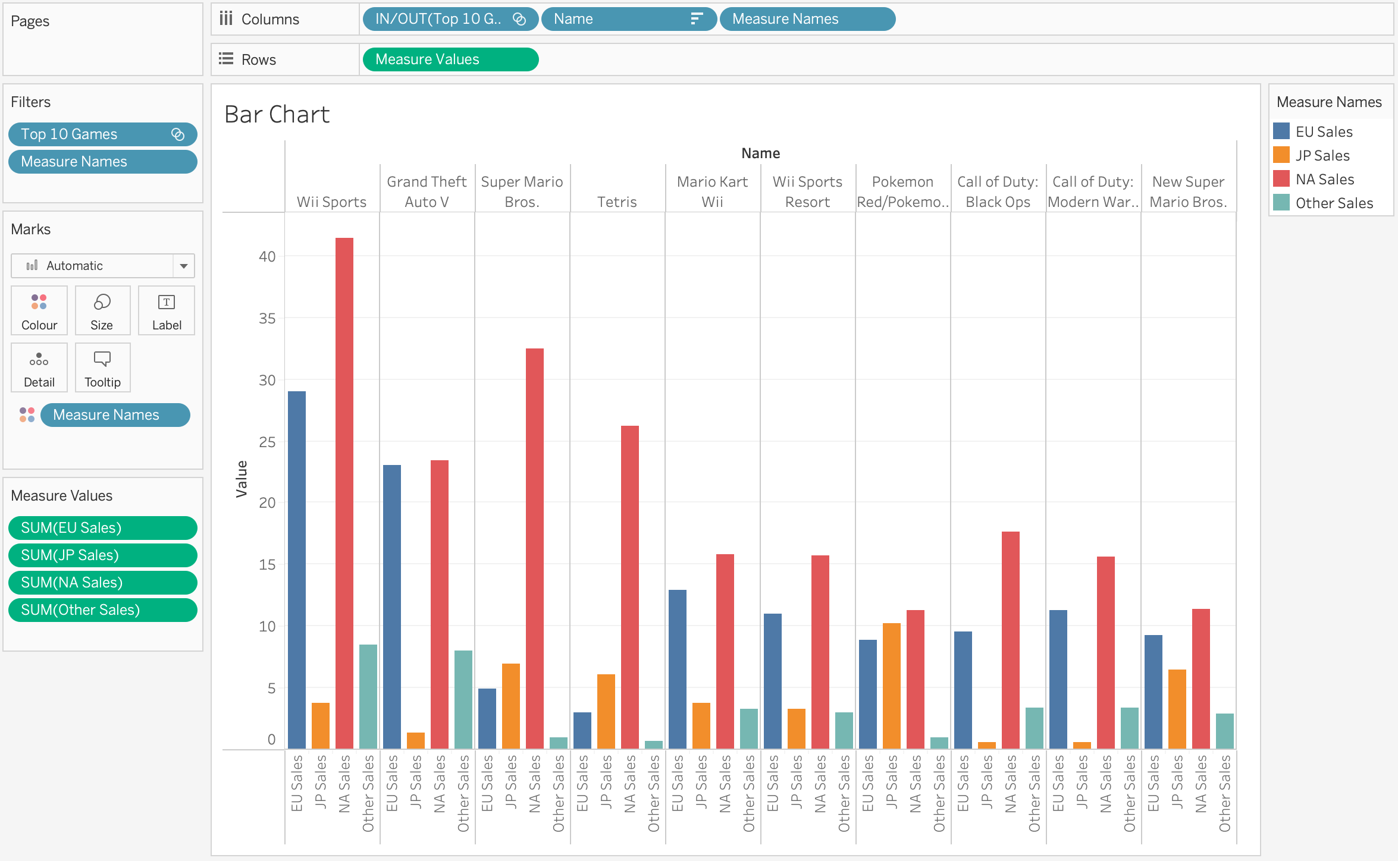
Task: Click the Measure Values card title
Action: click(61, 496)
